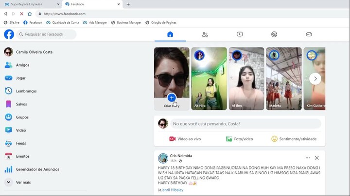Click Cris Nelmida's profile picture

pyautogui.click(x=163, y=158)
